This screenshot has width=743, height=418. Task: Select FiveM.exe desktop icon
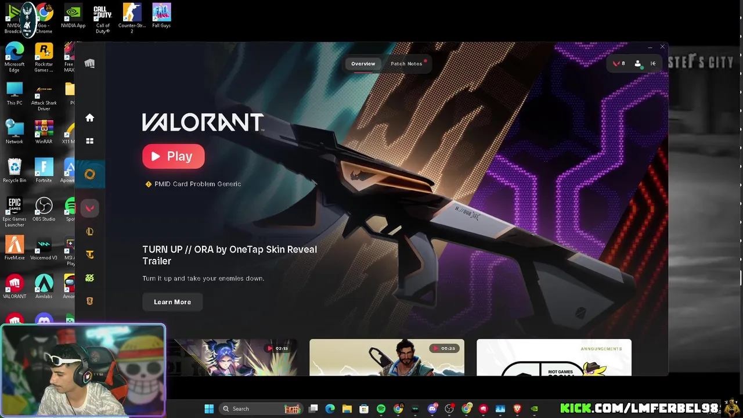point(15,248)
